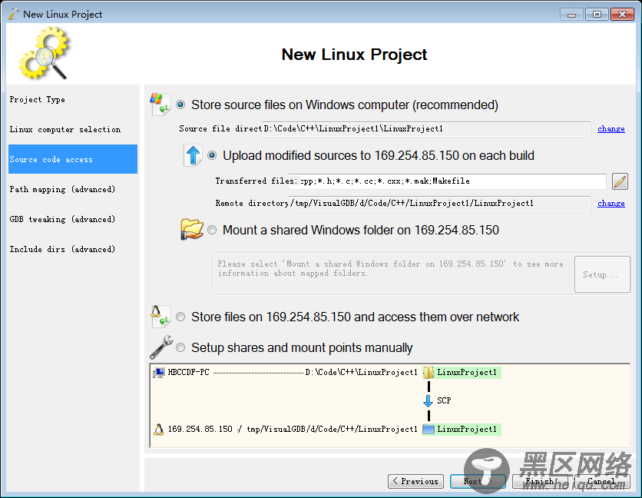Click the D:\Code\C++\LinuxProject1 path in the diagram
Screen dimensions: 642x498
tap(361, 372)
